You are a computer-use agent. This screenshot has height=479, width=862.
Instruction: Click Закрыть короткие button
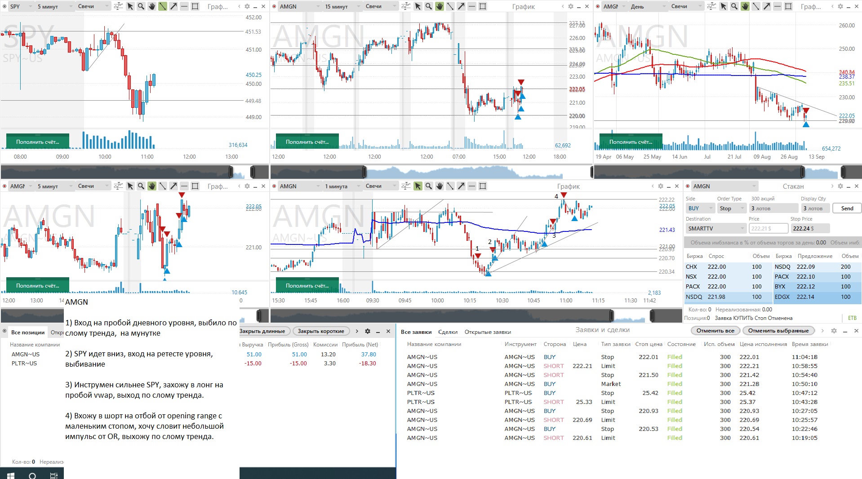321,331
